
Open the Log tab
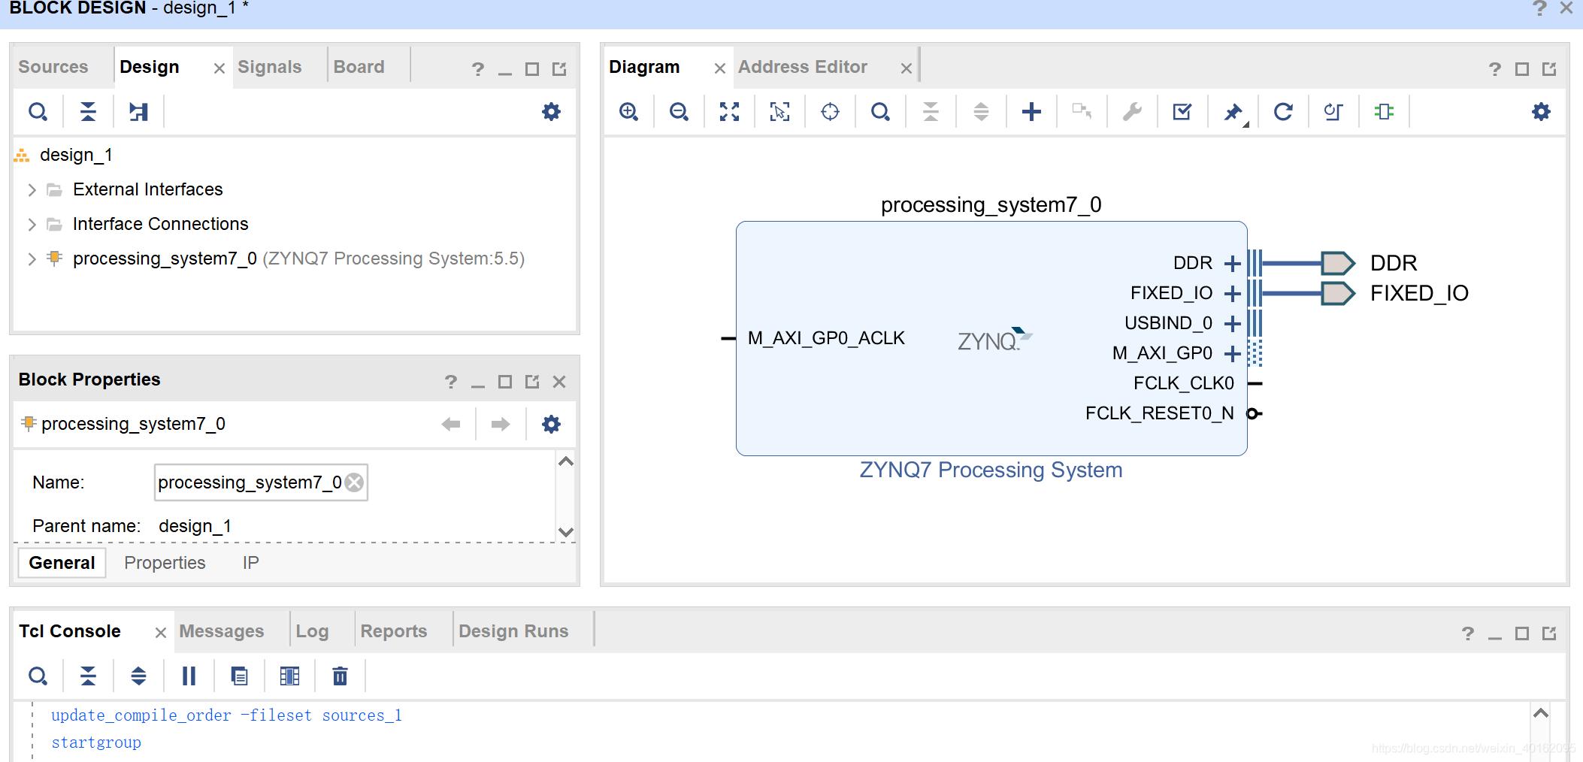312,631
